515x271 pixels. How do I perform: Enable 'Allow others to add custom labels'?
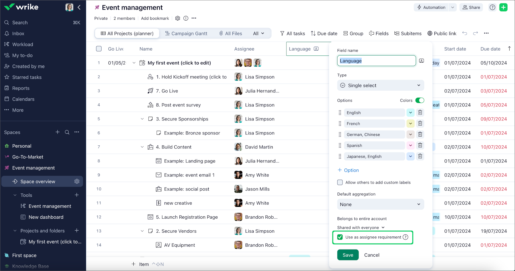click(340, 182)
